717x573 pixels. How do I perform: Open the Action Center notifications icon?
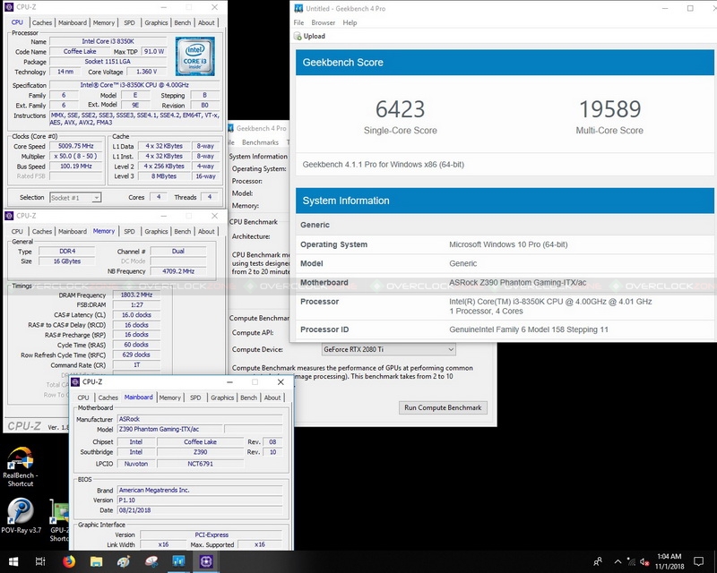(698, 561)
